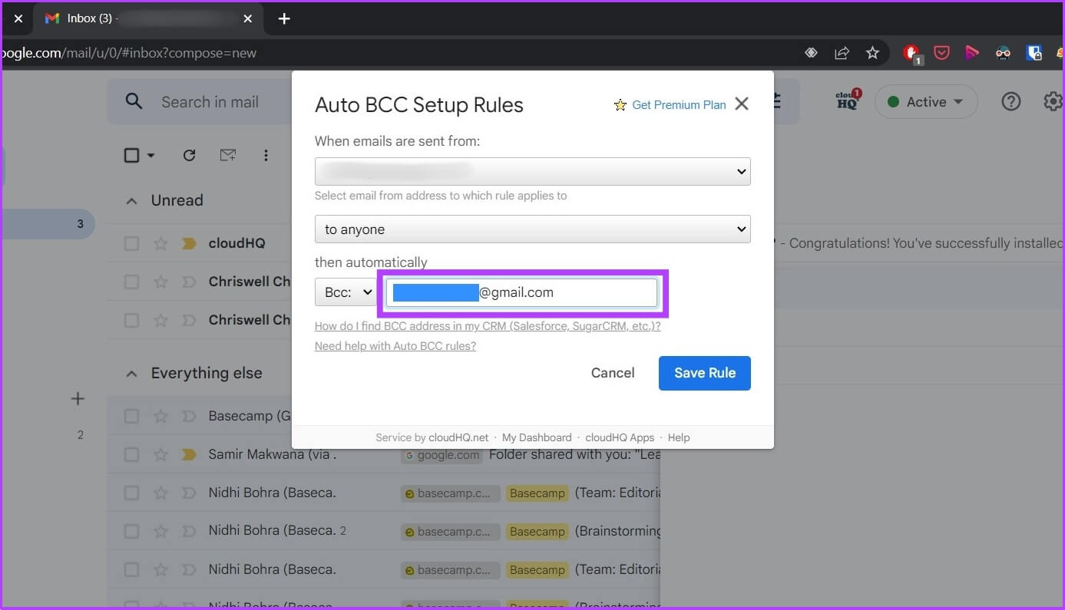Click the google.com label chip
Screen dimensions: 1065x610
point(442,454)
